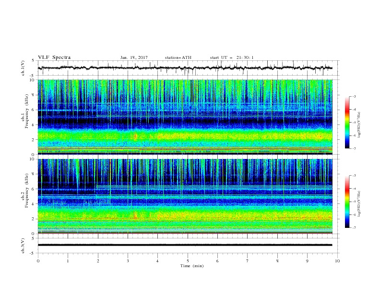Click the "7" label on the time axis
Viewport: 380px width, 293px height.
pos(248,261)
